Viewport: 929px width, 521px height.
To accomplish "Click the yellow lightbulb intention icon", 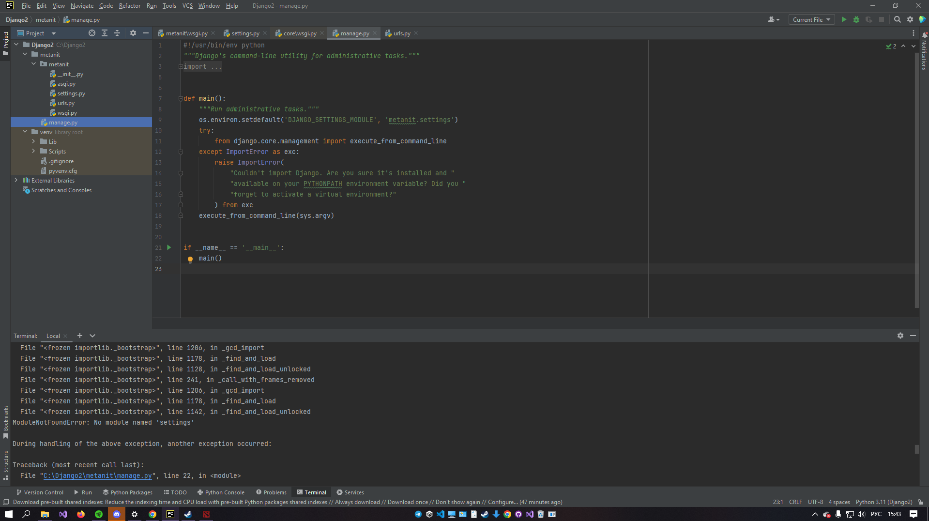I will click(190, 260).
